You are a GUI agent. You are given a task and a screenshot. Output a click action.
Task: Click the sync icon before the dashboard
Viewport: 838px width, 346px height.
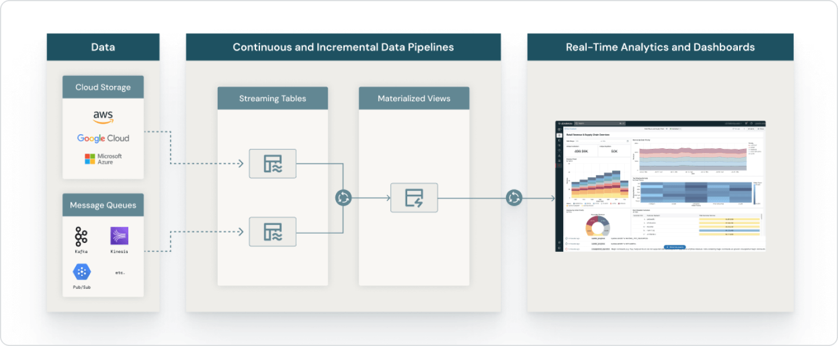click(514, 198)
